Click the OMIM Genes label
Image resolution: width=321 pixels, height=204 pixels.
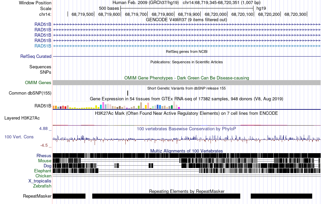coord(38,82)
